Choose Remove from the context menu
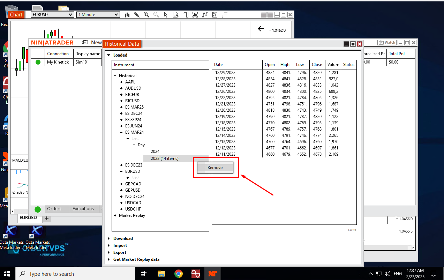This screenshot has width=444, height=280. coord(215,168)
